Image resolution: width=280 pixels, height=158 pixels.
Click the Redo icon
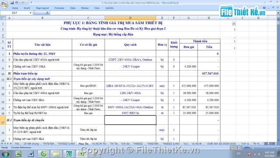click(x=23, y=3)
